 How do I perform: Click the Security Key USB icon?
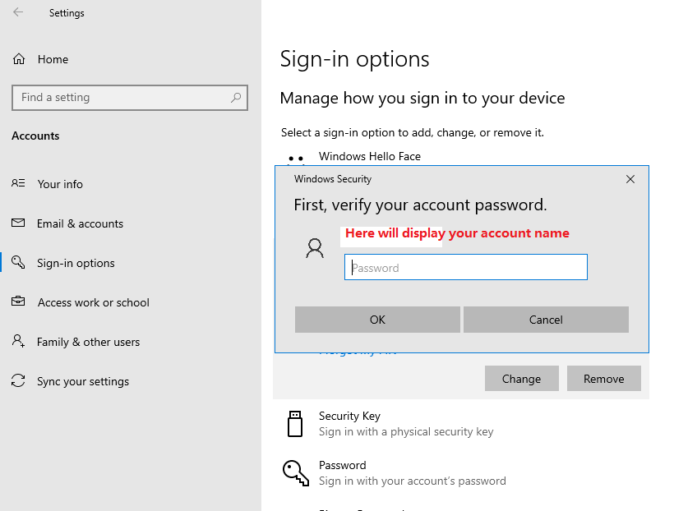click(x=295, y=424)
